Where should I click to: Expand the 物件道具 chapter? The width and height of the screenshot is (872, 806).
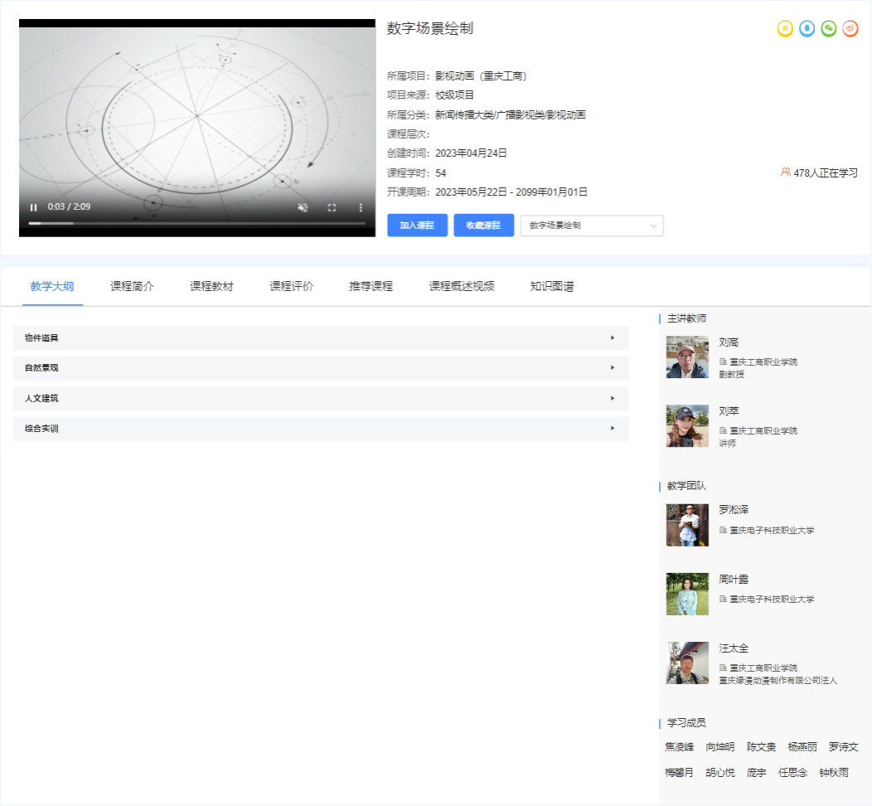[x=321, y=338]
